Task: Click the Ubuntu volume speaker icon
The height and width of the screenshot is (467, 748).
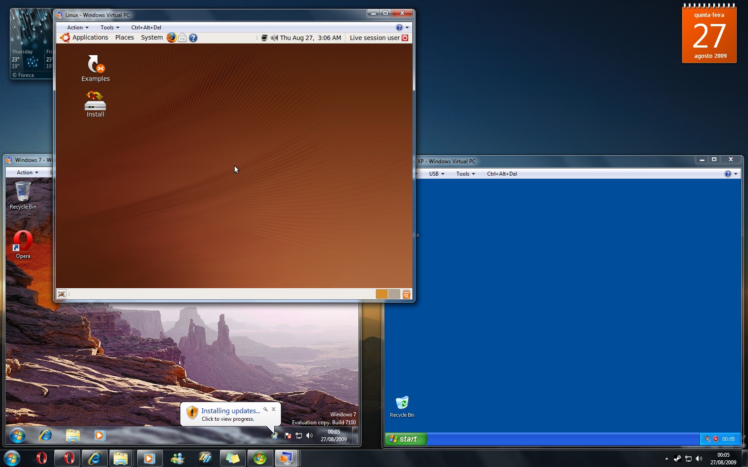Action: point(274,38)
